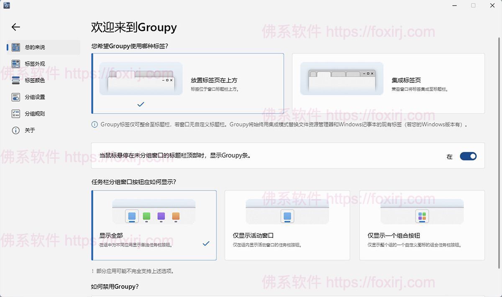
Task: Click the back arrow at top left
Action: point(15,27)
